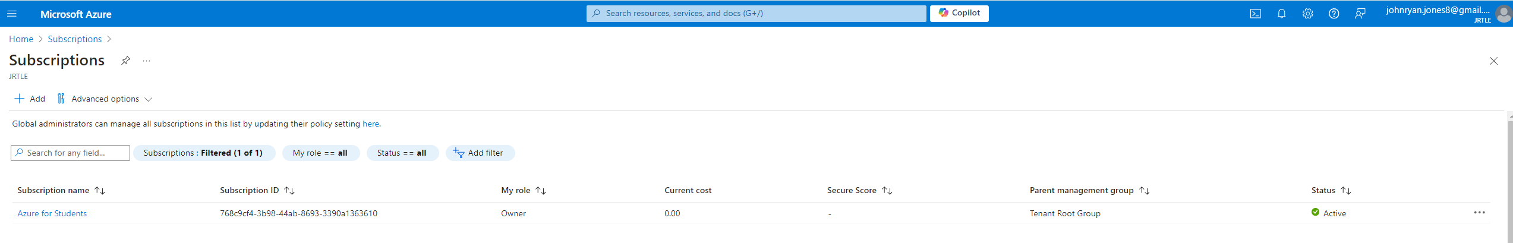The width and height of the screenshot is (1513, 243).
Task: Click the 0.00 current cost cell
Action: click(672, 214)
